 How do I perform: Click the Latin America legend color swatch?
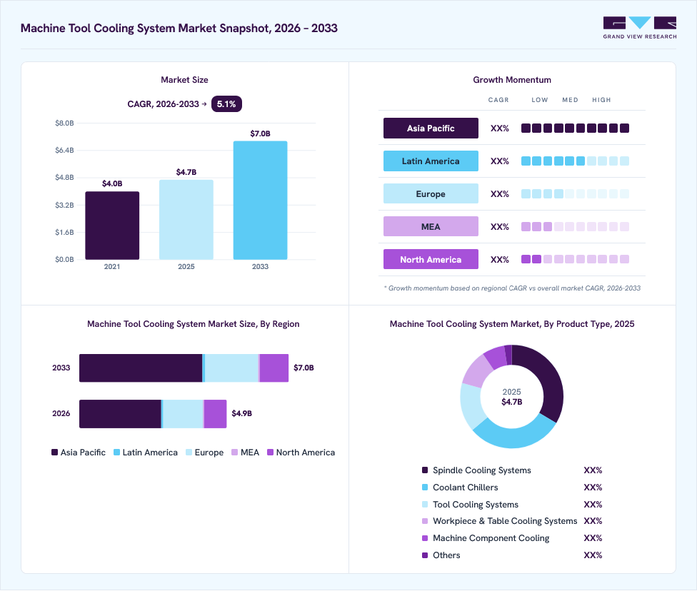coord(117,453)
